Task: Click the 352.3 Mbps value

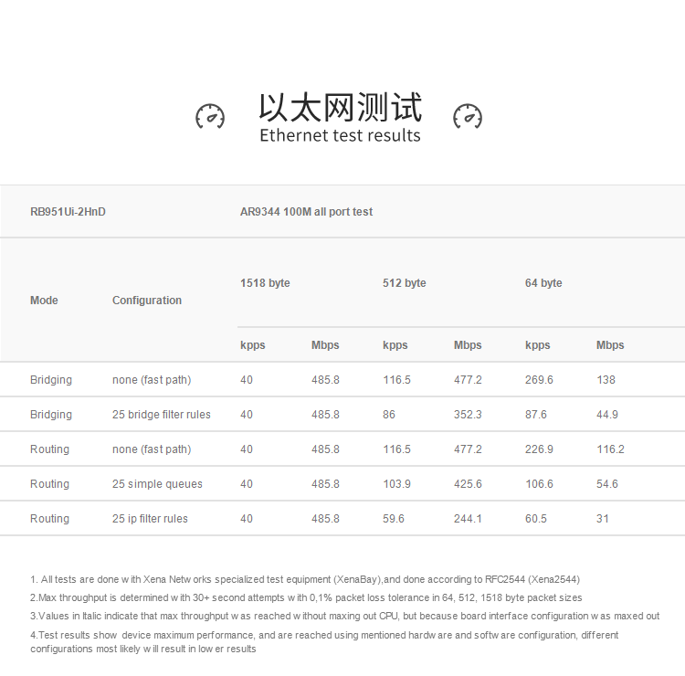Action: coord(468,414)
